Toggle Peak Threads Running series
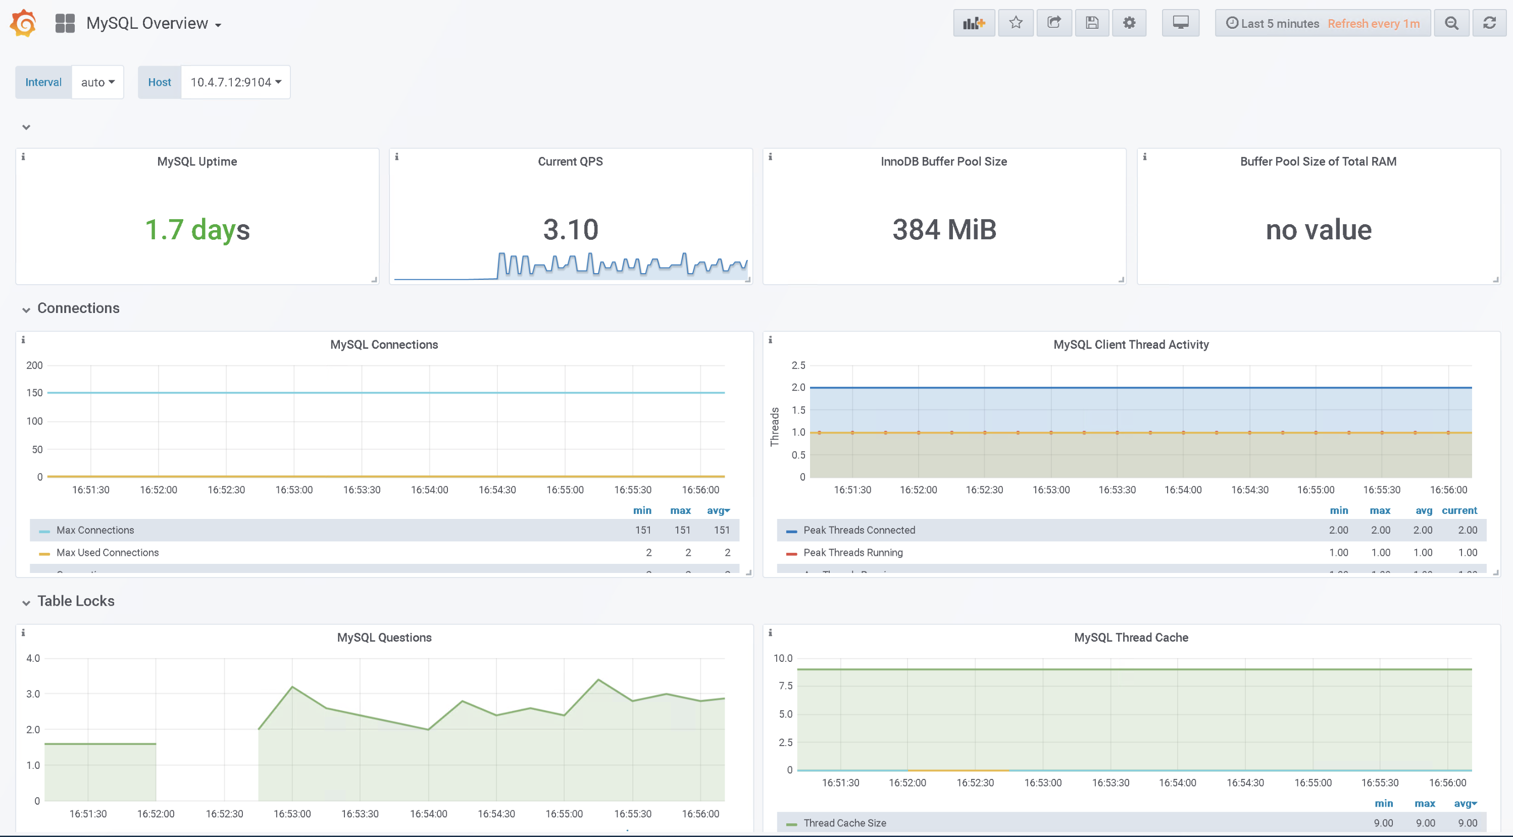1513x837 pixels. (853, 552)
